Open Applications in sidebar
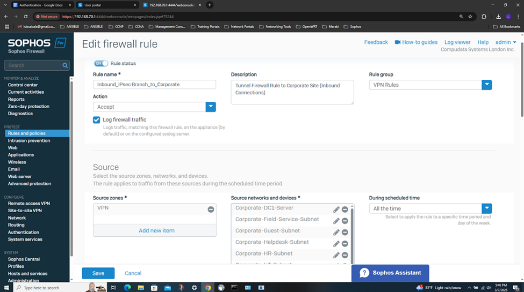Screen dimensions: 524x292 21,155
